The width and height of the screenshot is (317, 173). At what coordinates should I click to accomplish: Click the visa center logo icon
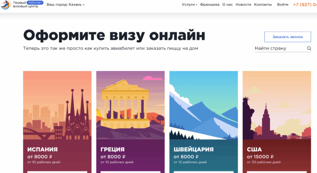(x=6, y=5)
